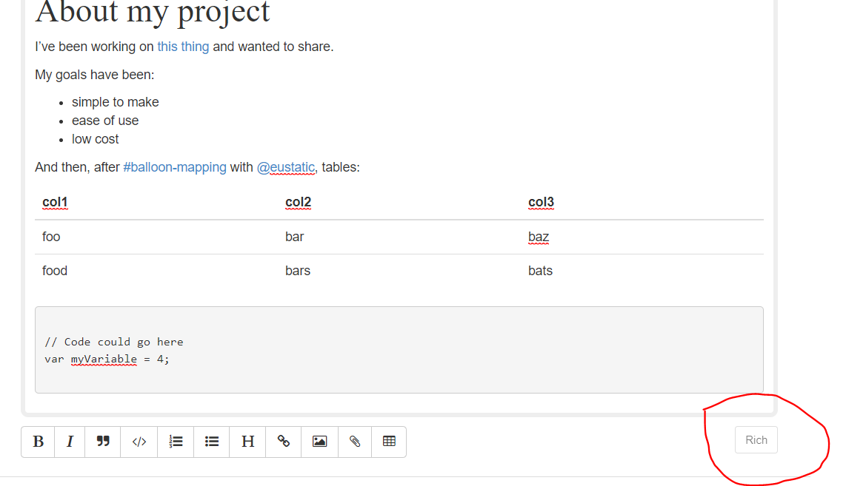
Task: Follow the #balloon-mapping tag link
Action: click(x=173, y=167)
